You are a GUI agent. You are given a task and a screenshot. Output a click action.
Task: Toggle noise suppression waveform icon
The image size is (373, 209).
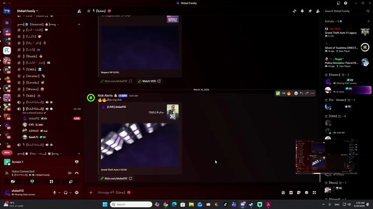pos(70,173)
